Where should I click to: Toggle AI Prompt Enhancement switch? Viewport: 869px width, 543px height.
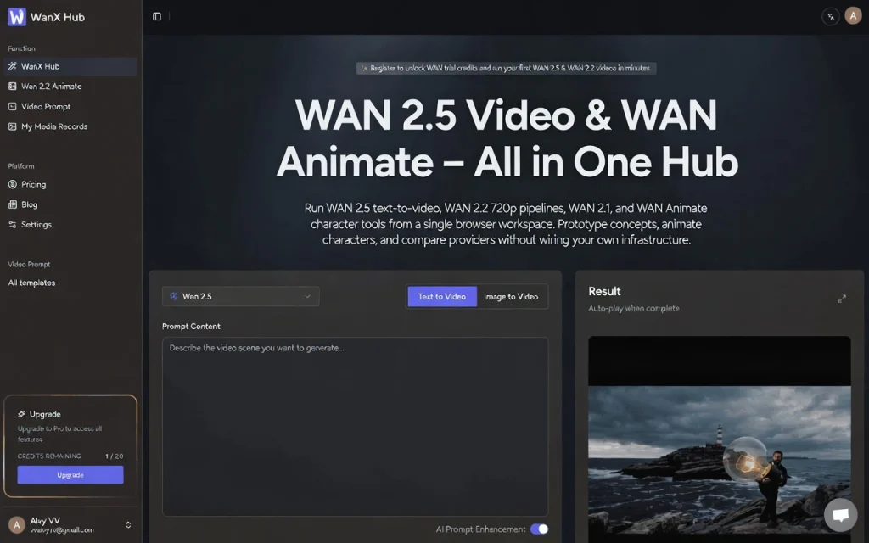pyautogui.click(x=539, y=529)
